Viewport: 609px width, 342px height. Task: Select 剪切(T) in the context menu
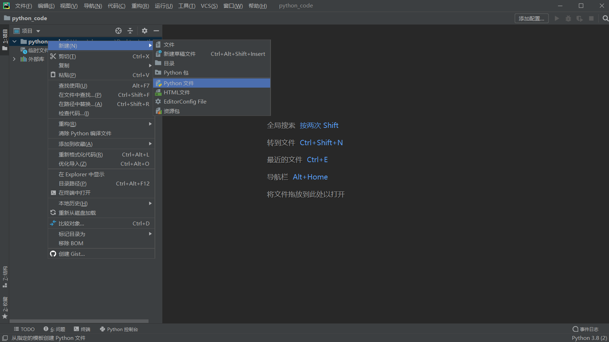point(101,56)
